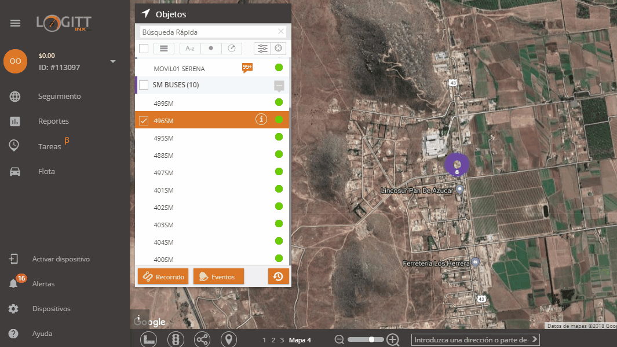Screen dimensions: 617x347
Task: Click the green status dot for 401SM
Action: [279, 189]
